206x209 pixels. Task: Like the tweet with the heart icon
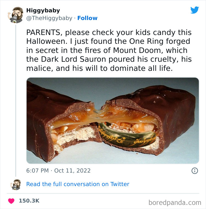point(11,201)
